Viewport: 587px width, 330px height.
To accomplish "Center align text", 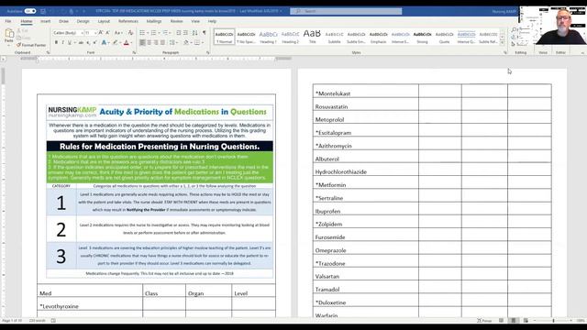I will (150, 43).
